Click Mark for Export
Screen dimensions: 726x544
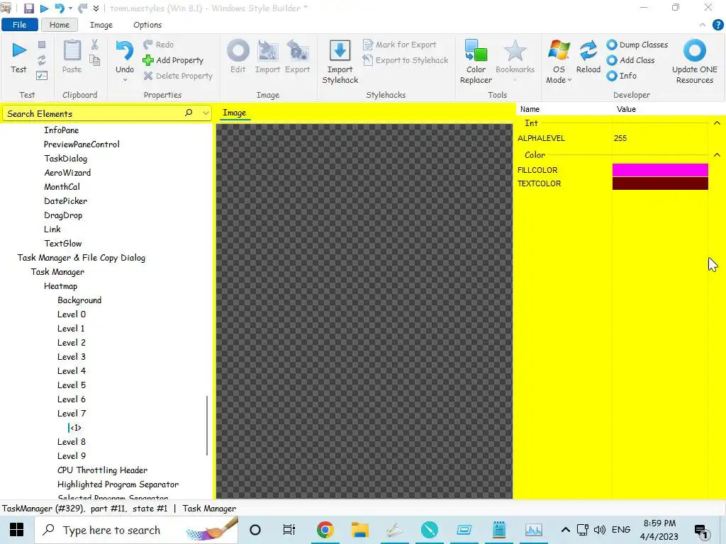pyautogui.click(x=400, y=45)
